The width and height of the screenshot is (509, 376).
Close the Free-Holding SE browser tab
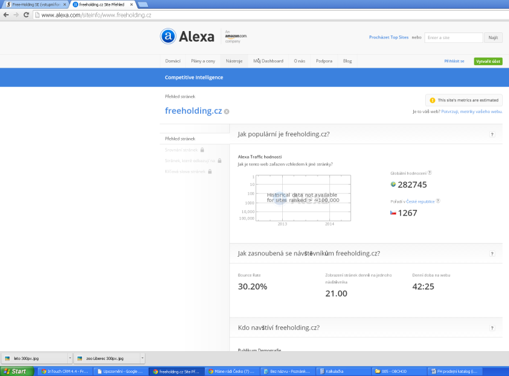(x=65, y=4)
